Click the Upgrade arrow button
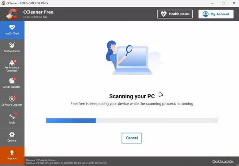Screen dimensions: 239x166 click(x=12, y=155)
